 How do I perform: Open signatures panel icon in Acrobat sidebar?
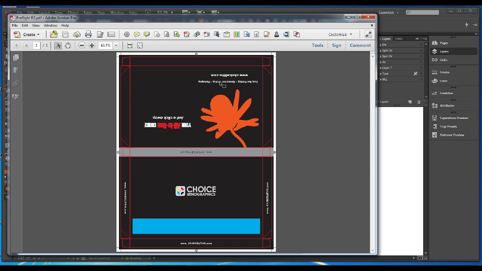coord(16,97)
